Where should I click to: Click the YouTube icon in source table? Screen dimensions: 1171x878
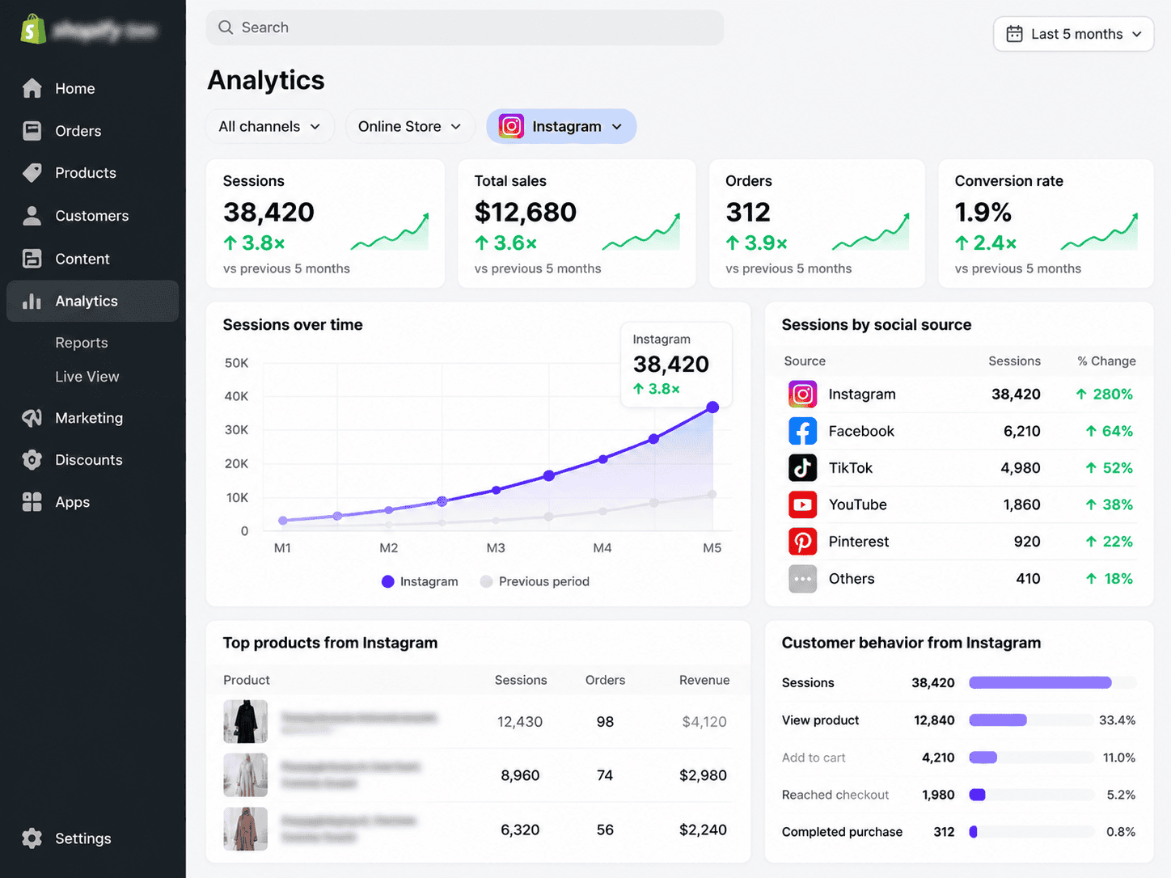click(802, 504)
